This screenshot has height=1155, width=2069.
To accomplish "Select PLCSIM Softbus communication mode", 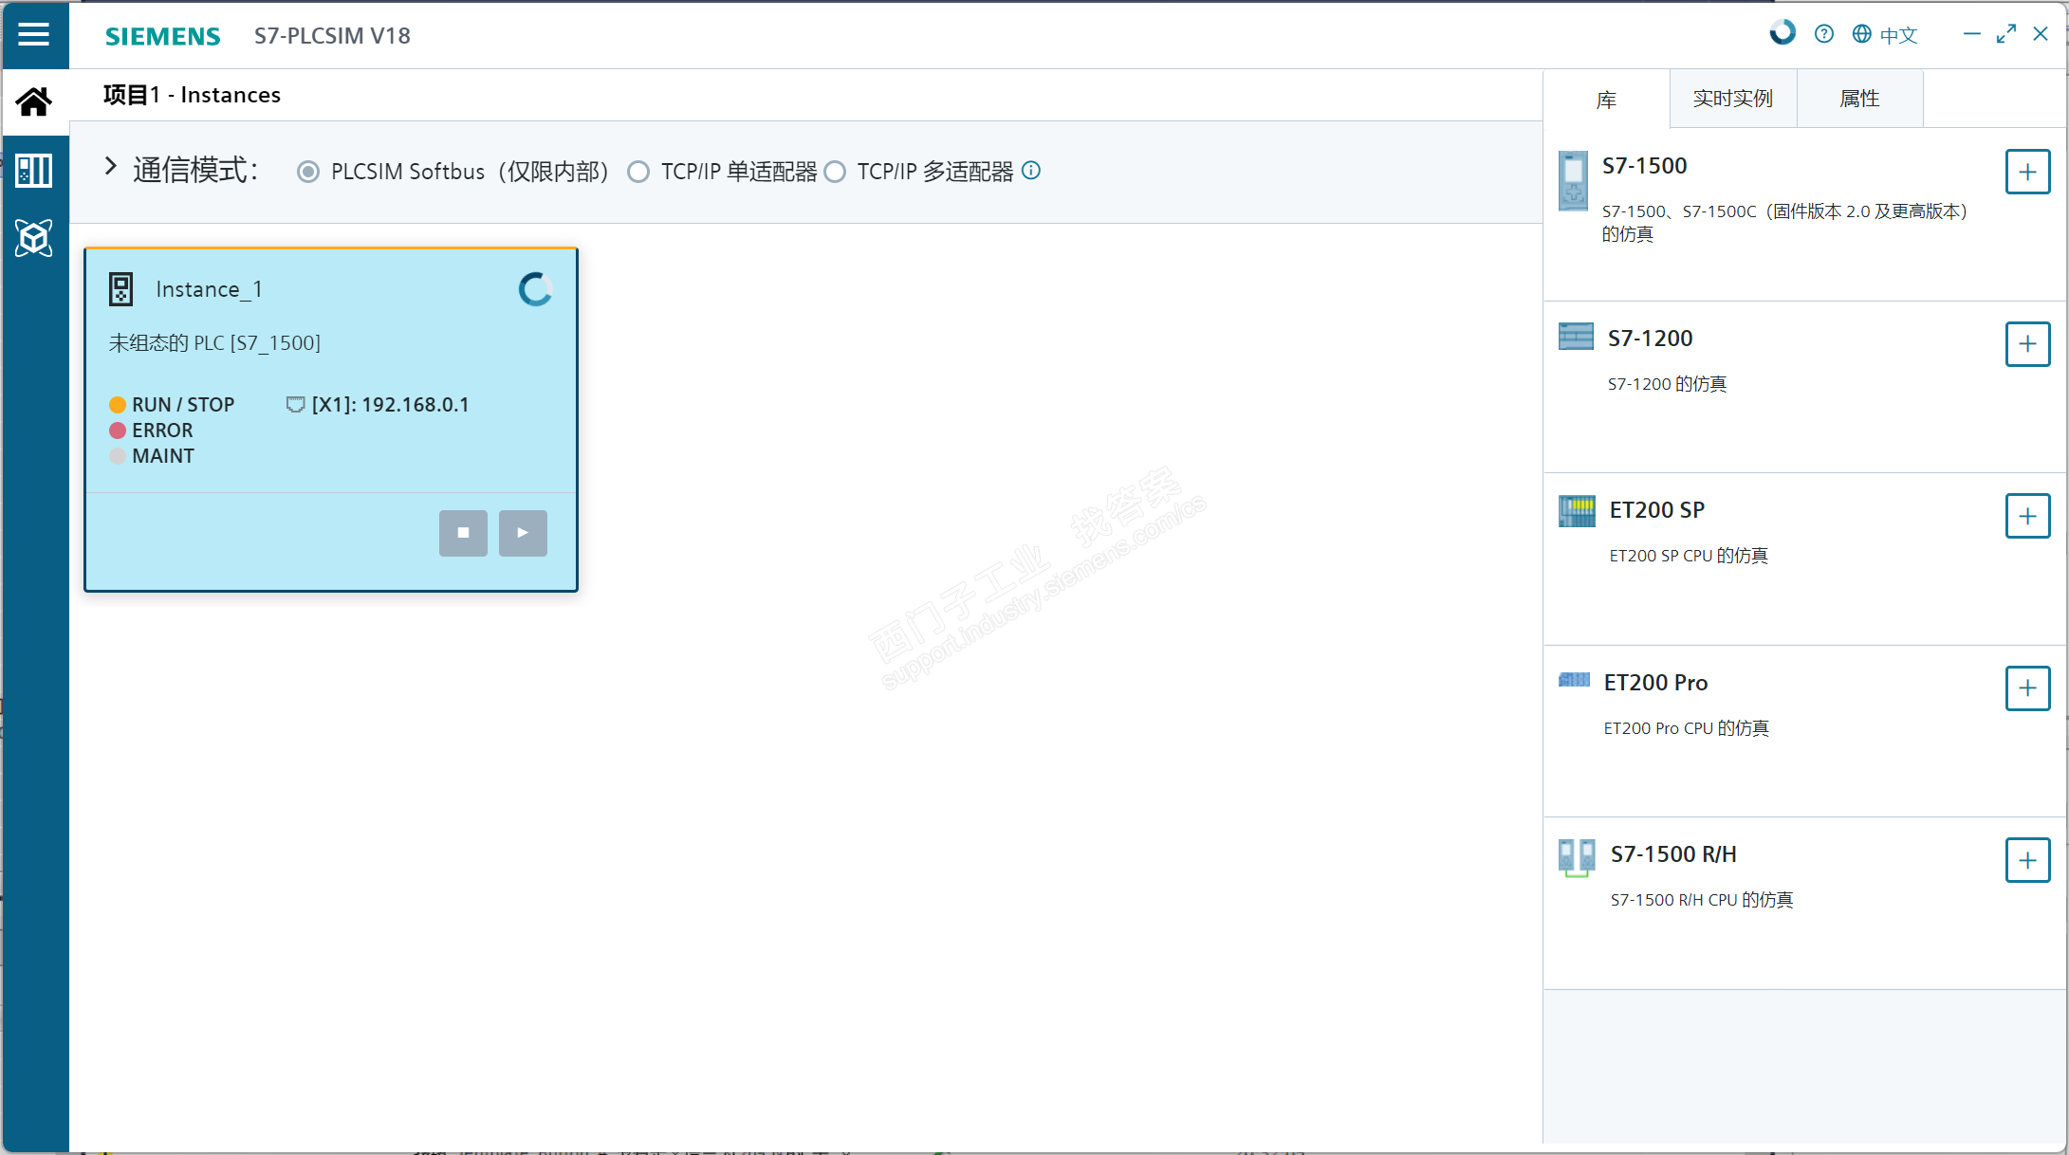I will (x=308, y=172).
